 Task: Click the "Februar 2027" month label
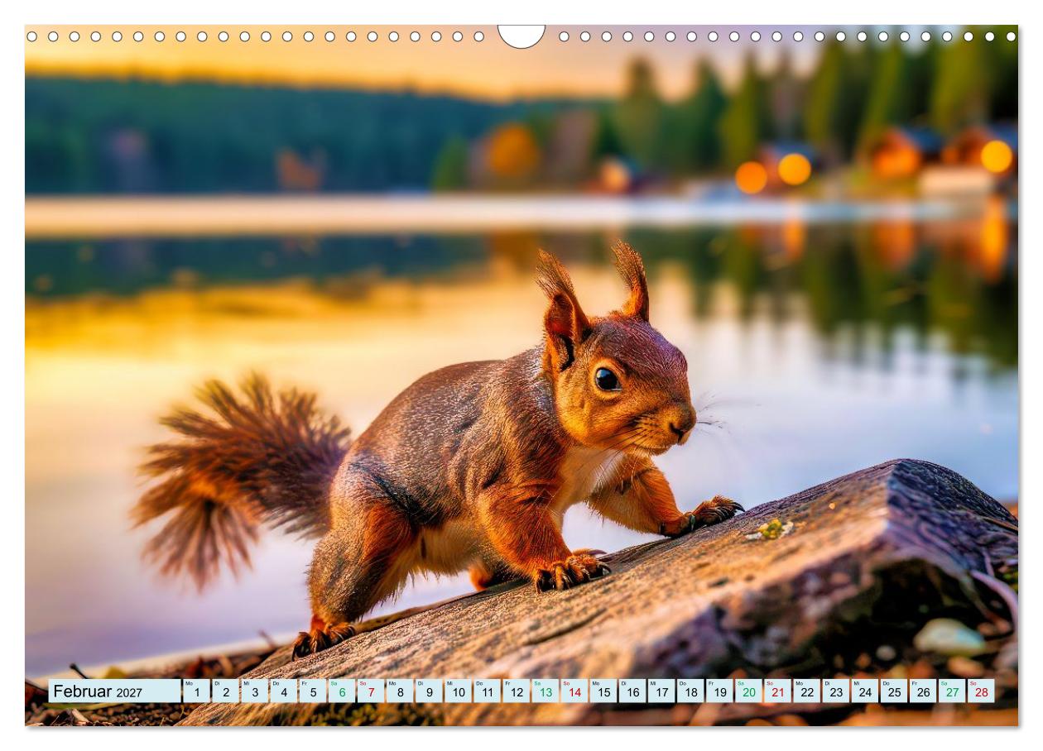click(114, 691)
